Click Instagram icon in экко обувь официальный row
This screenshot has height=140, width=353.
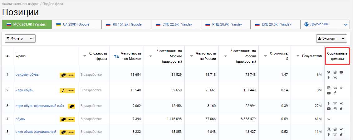click(x=335, y=129)
